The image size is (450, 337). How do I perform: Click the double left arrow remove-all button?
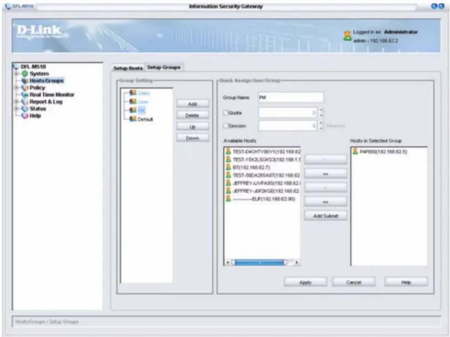coord(325,202)
